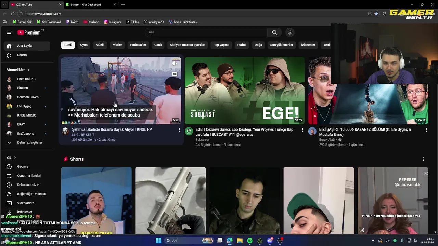Select the Tümü filter chip
Viewport: 438px width, 246px height.
pyautogui.click(x=68, y=45)
